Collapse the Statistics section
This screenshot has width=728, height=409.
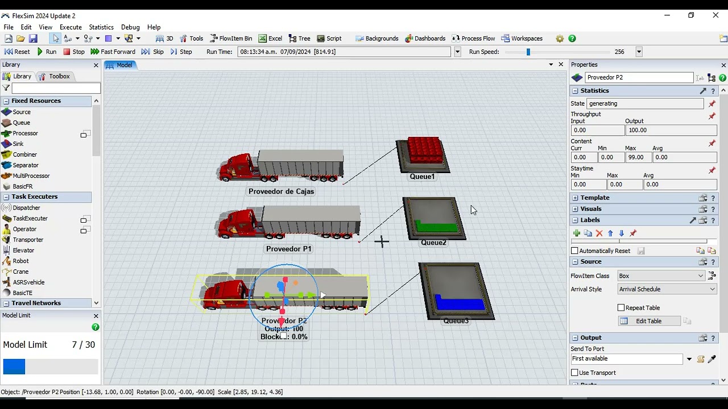(x=575, y=91)
